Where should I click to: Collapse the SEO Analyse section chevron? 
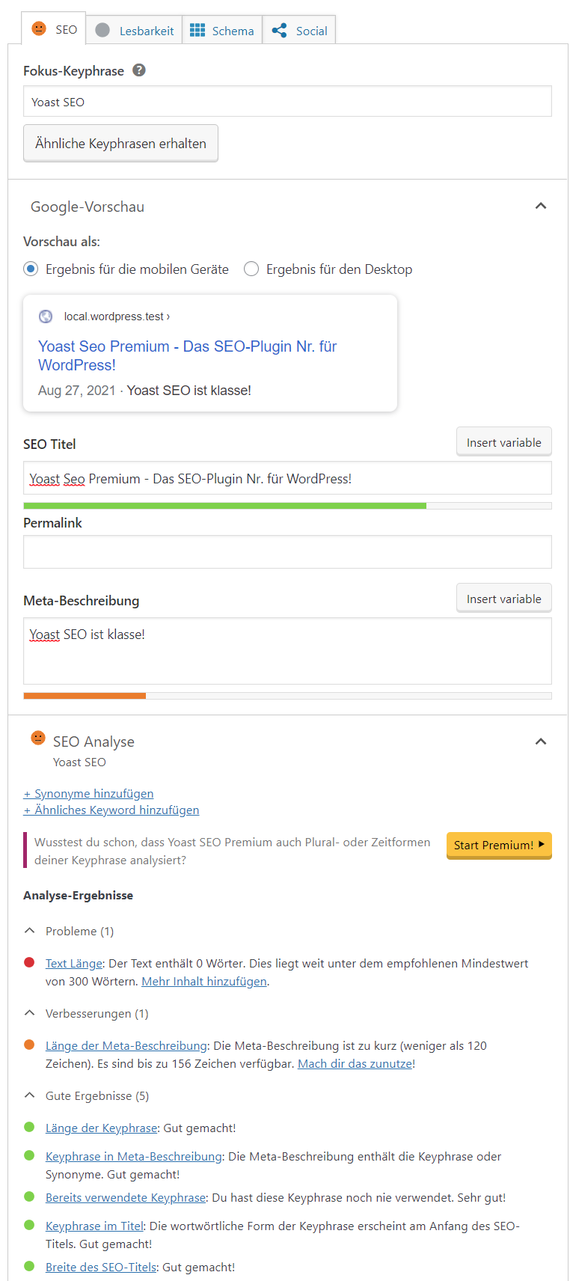(x=540, y=740)
